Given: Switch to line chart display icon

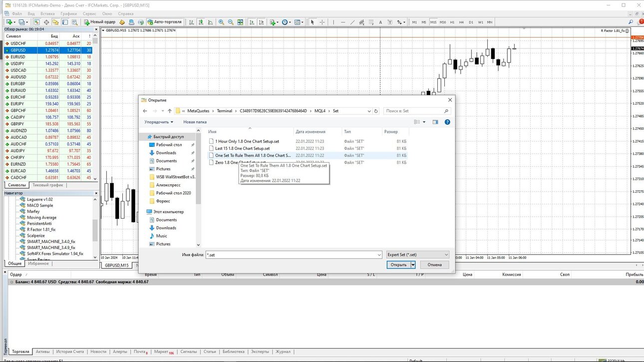Looking at the screenshot, I should pyautogui.click(x=210, y=22).
